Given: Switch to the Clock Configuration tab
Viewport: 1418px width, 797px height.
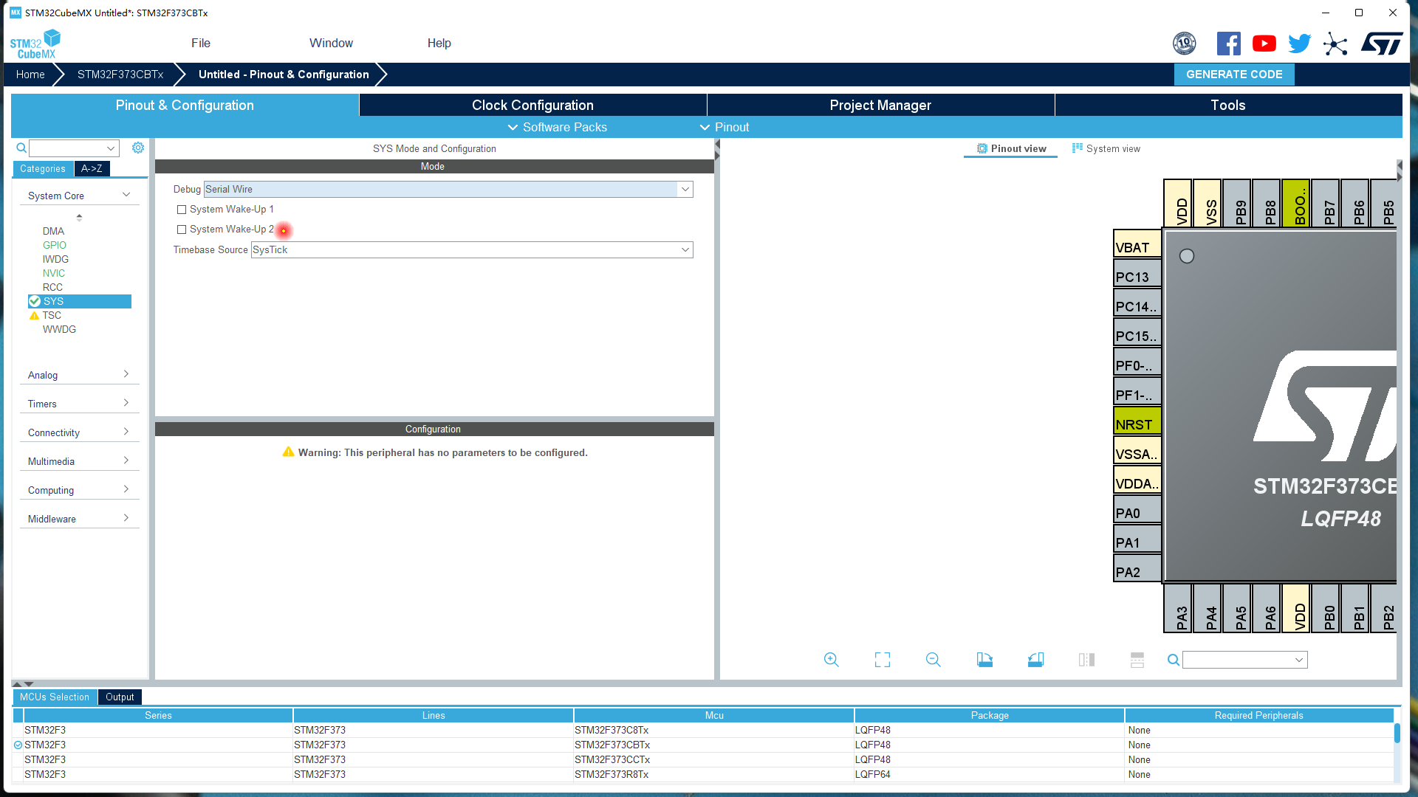Looking at the screenshot, I should [x=532, y=105].
